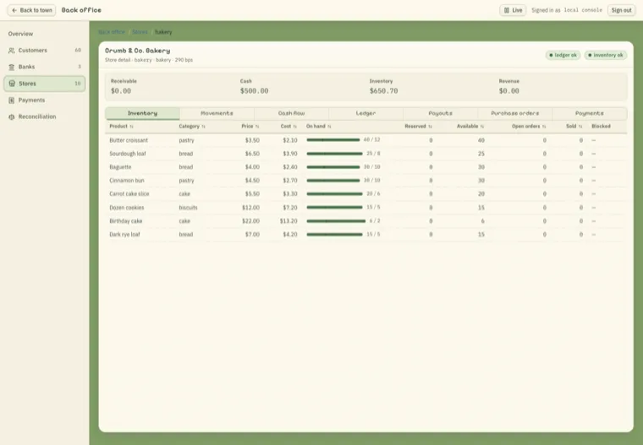Click the Blocked column header
The height and width of the screenshot is (445, 643).
click(x=601, y=126)
